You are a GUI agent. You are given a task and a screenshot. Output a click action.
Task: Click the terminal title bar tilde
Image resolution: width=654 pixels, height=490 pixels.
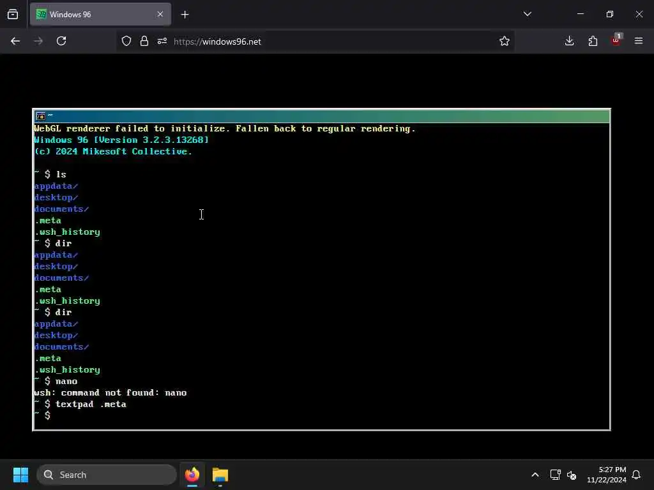click(x=50, y=115)
